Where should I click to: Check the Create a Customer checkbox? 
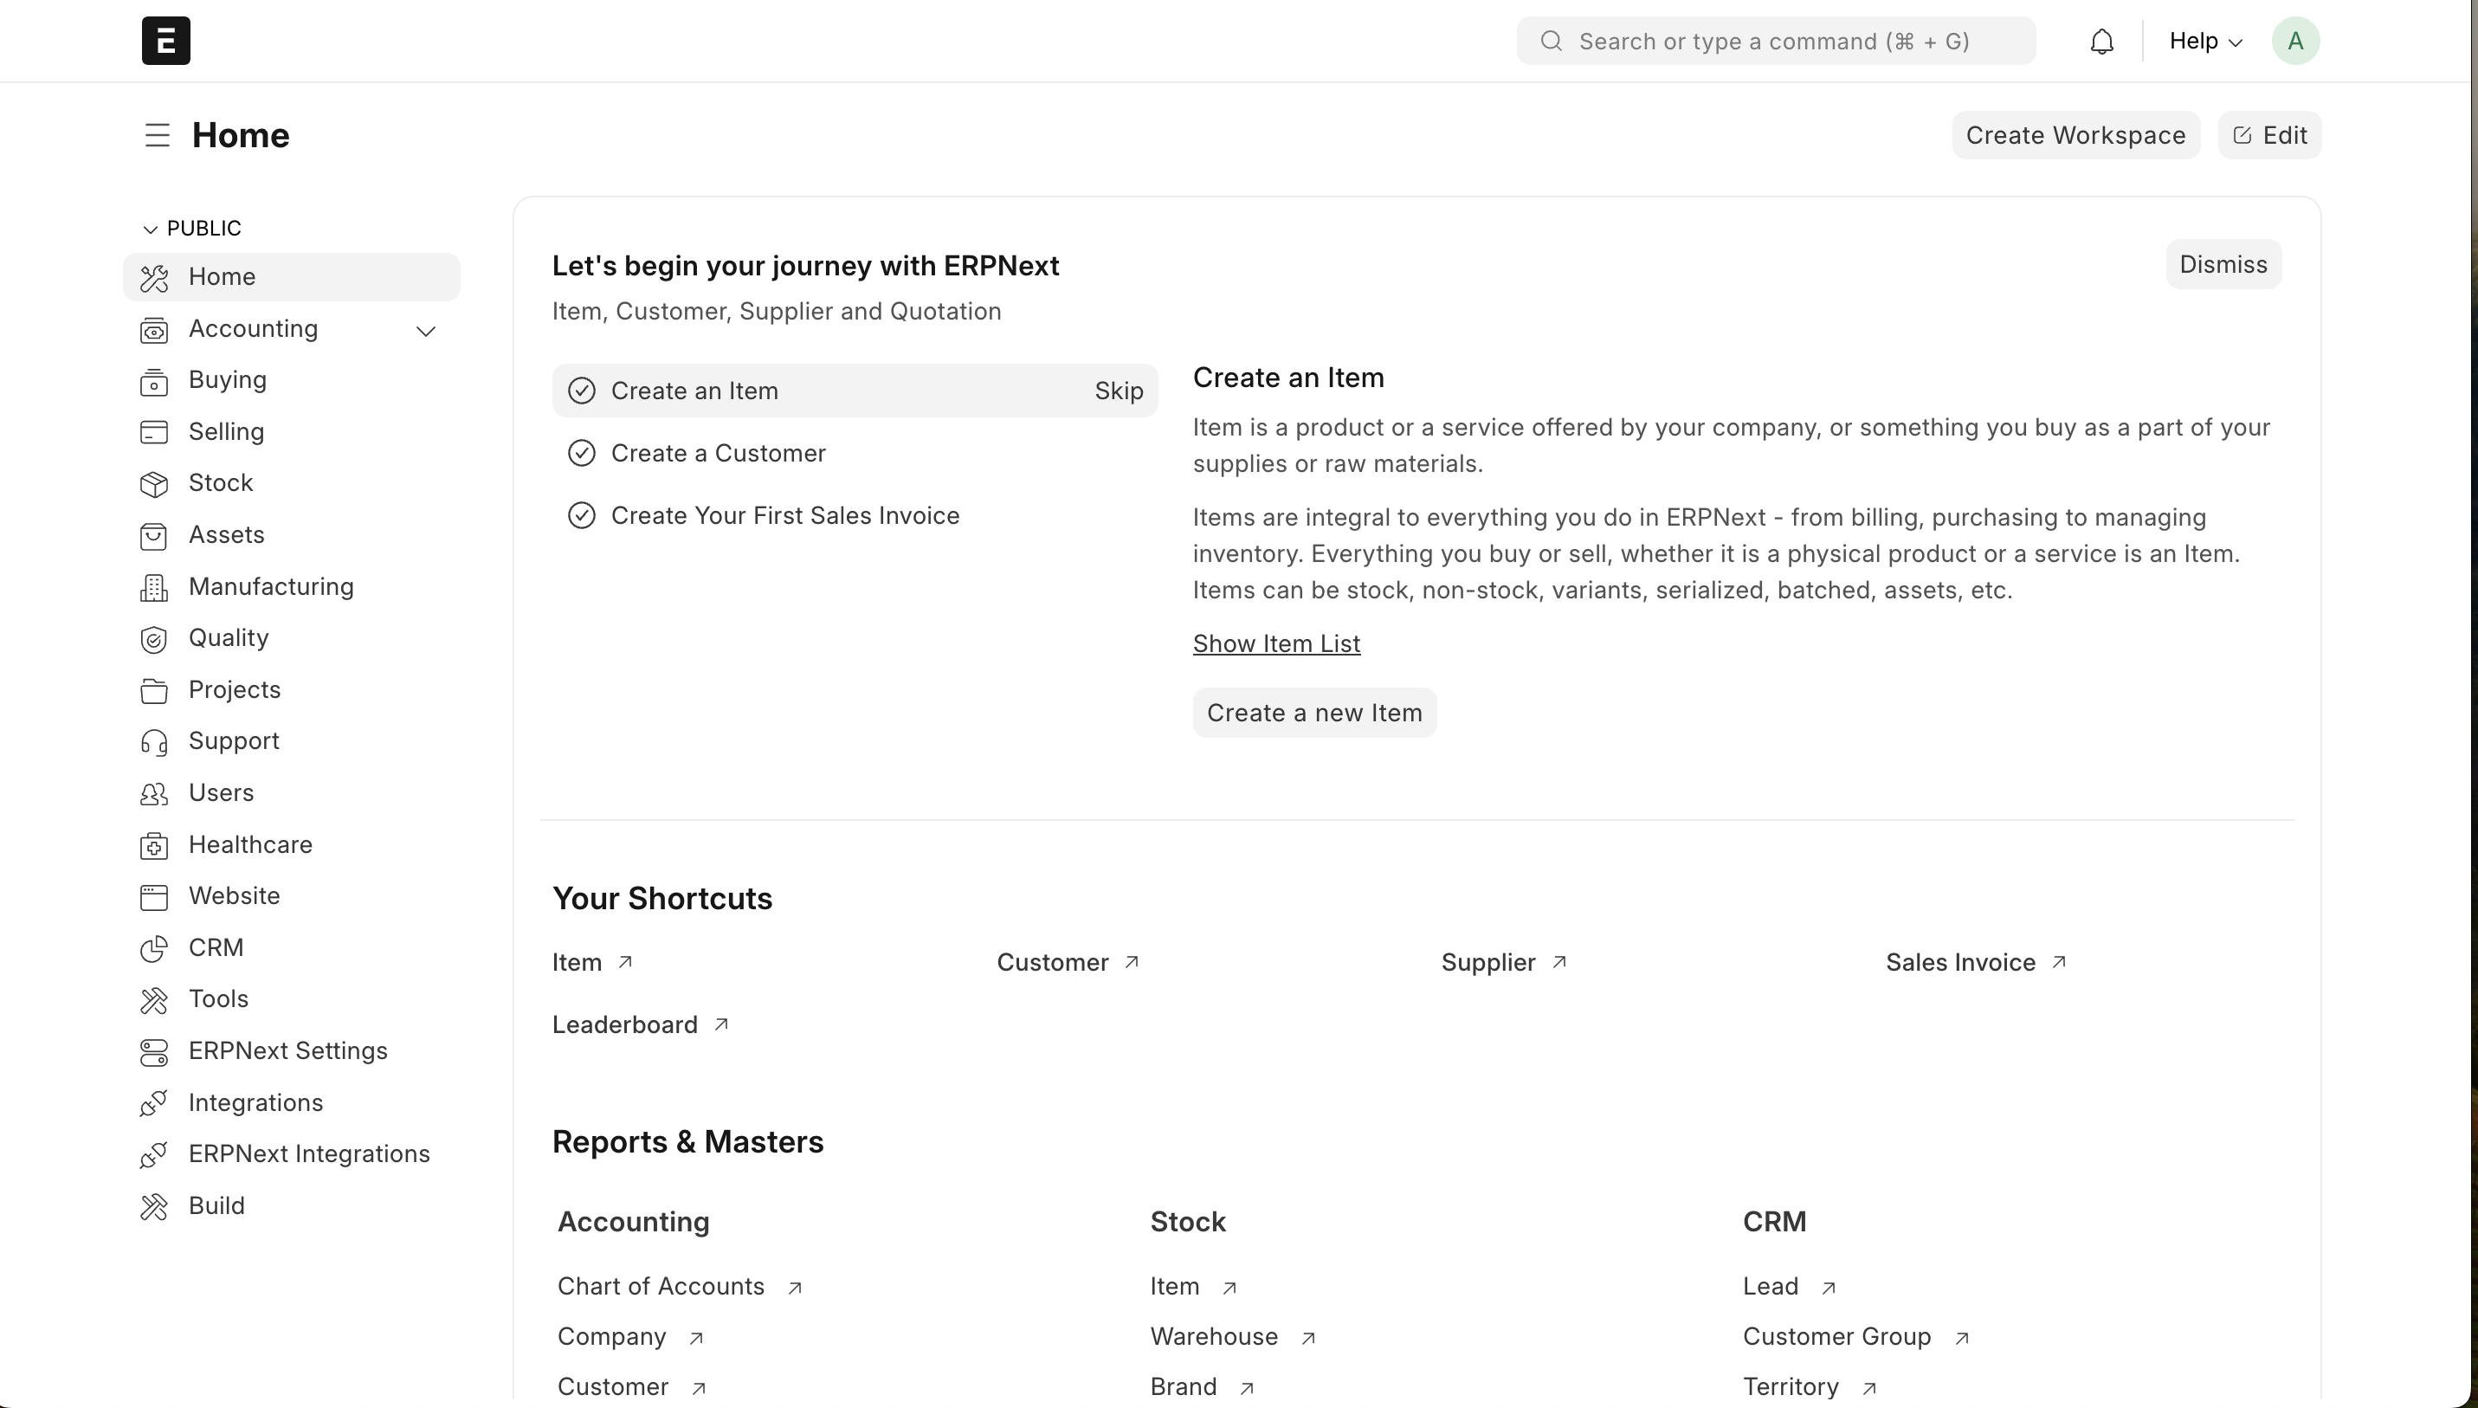click(580, 453)
